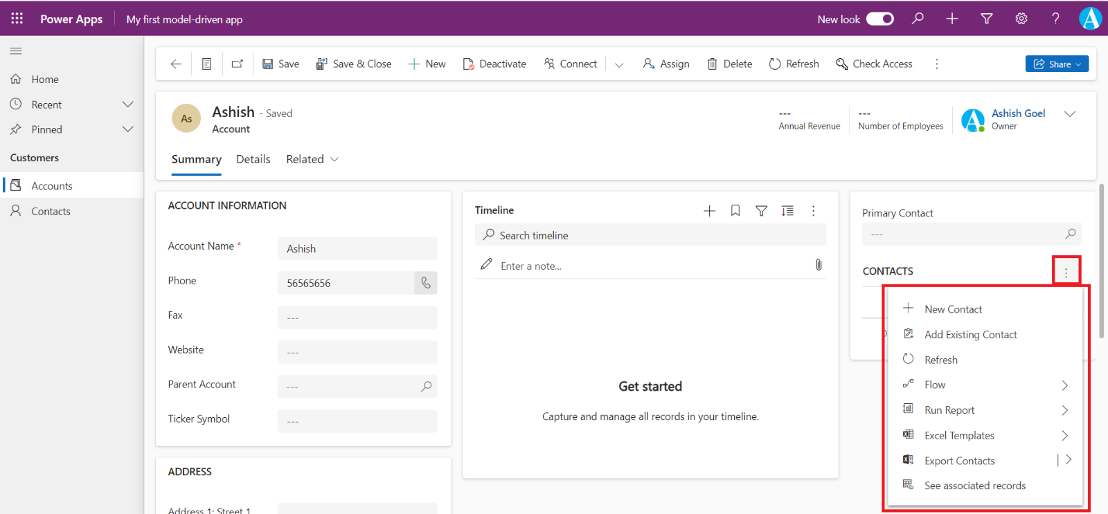Click the Search timeline field
This screenshot has width=1108, height=514.
click(651, 235)
